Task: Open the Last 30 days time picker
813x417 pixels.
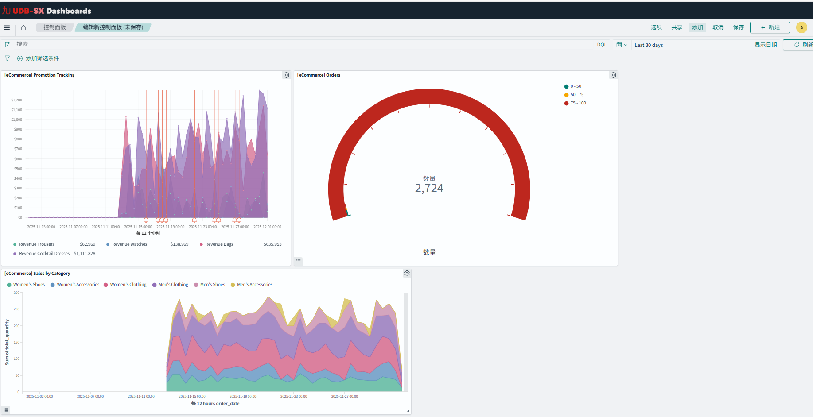Action: coord(649,45)
